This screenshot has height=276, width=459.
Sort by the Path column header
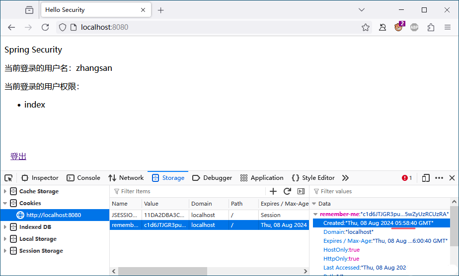click(243, 204)
